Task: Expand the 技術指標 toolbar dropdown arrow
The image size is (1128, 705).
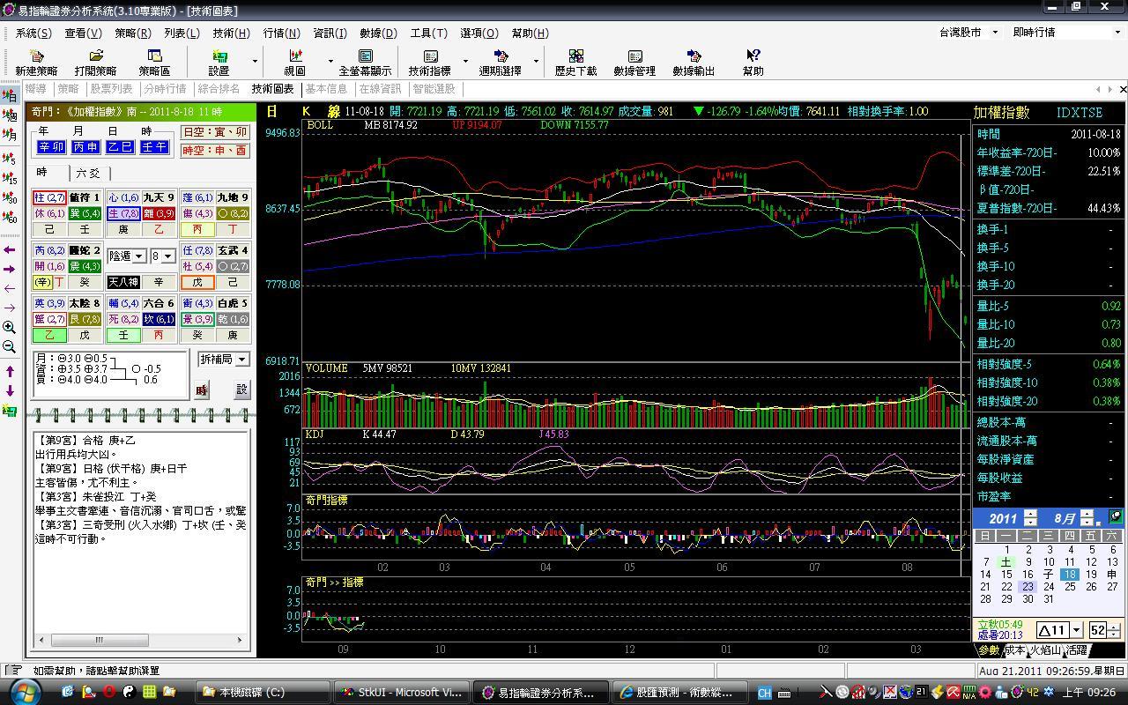Action: (465, 62)
